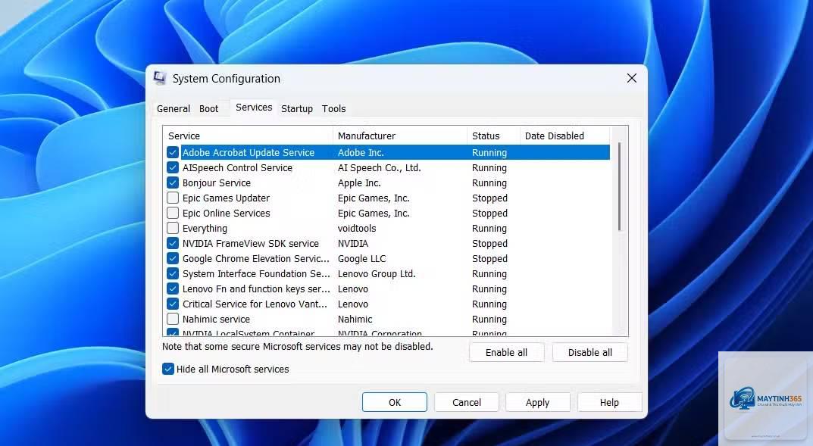Select the Google Chrome Elevation Service name
Image resolution: width=813 pixels, height=446 pixels.
point(255,258)
